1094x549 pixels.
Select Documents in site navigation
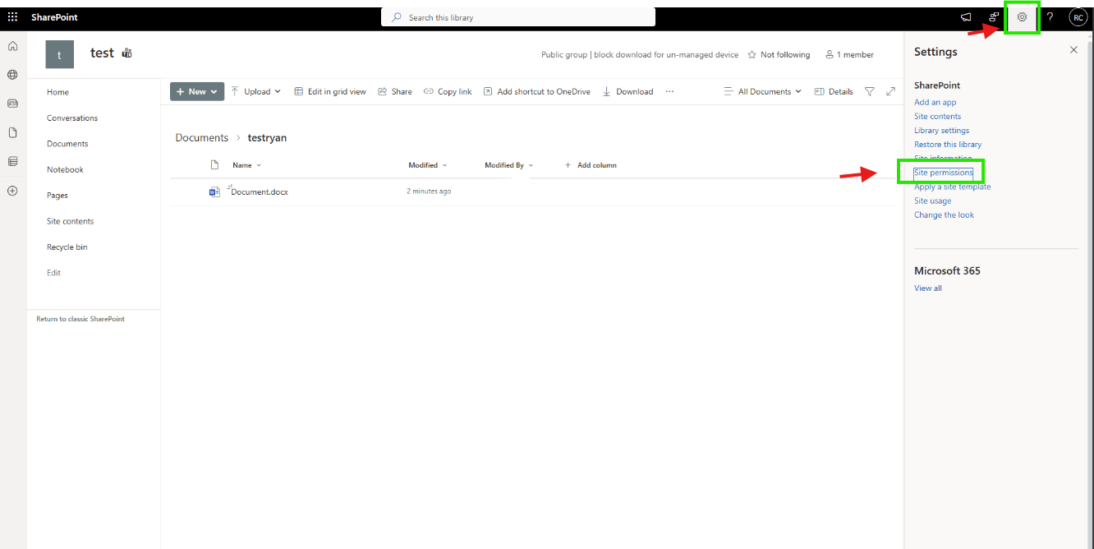(67, 144)
